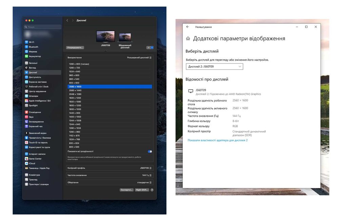The image size is (339, 222).
Task: Select 1280 × 800 (типово) resolution
Action: pos(110,64)
